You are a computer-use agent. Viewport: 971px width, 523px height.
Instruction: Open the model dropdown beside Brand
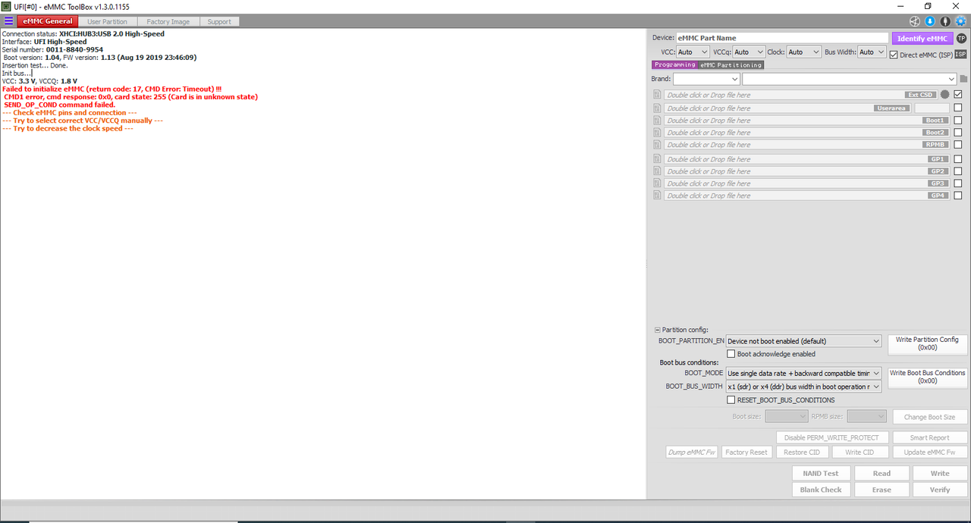point(850,79)
